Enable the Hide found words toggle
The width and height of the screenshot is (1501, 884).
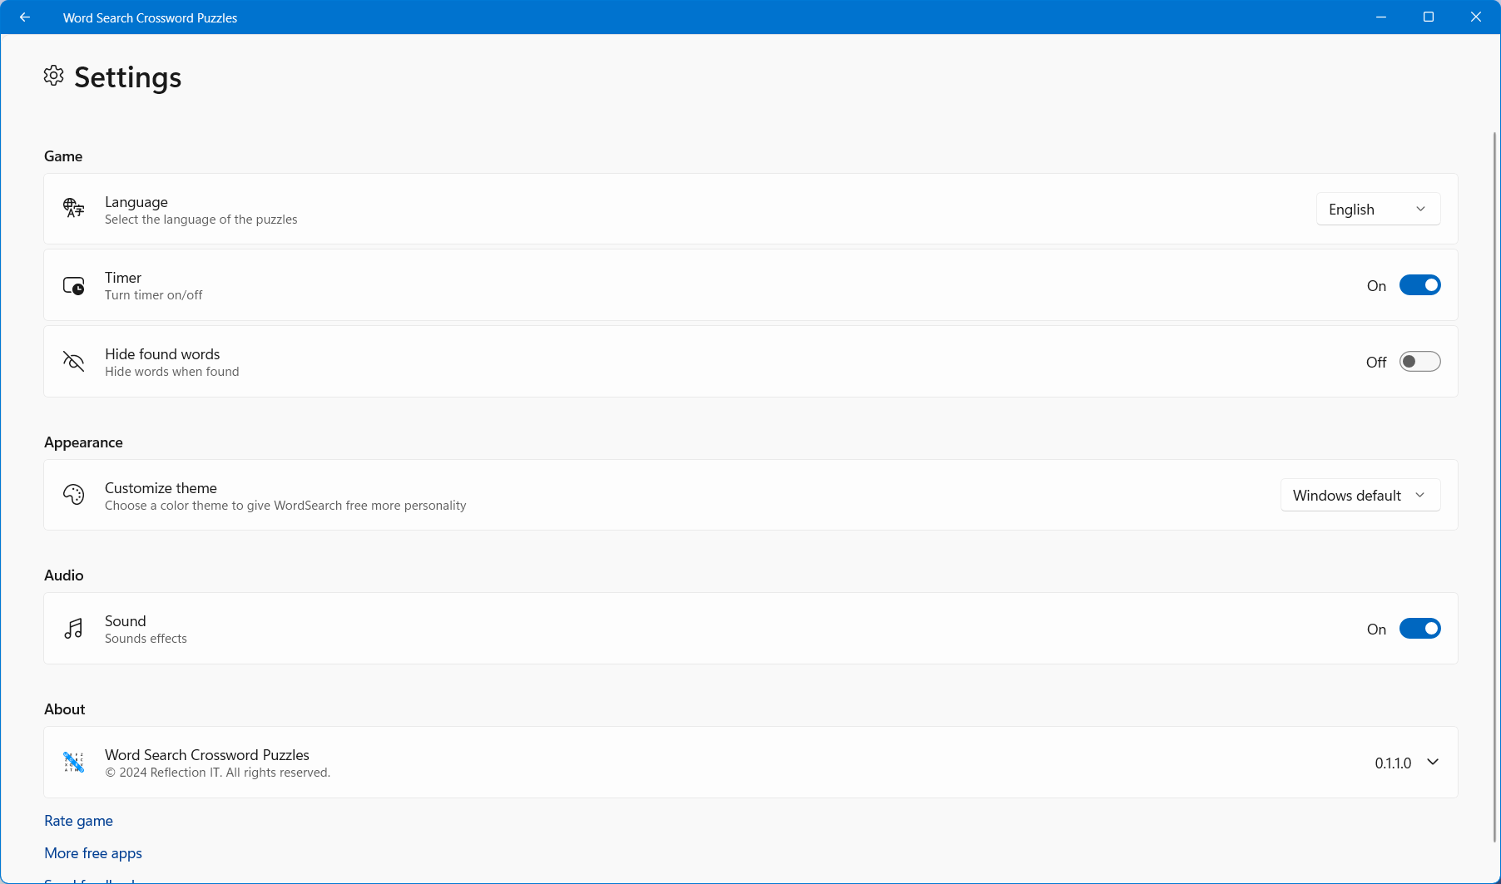[1420, 361]
